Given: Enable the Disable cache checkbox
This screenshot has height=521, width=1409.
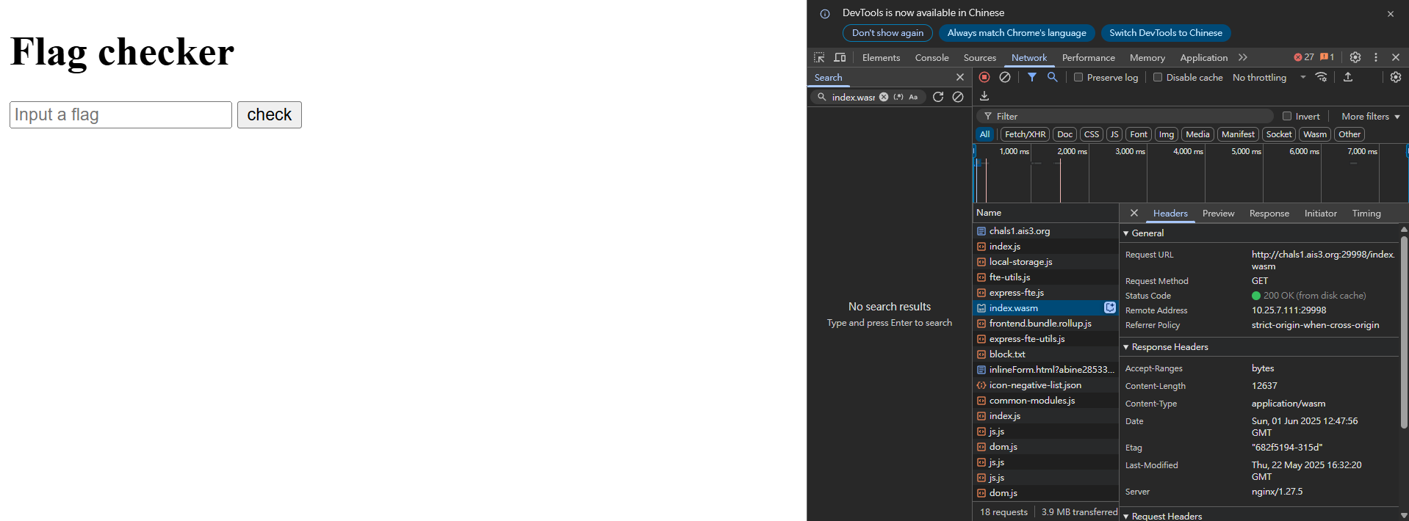Looking at the screenshot, I should coord(1158,77).
